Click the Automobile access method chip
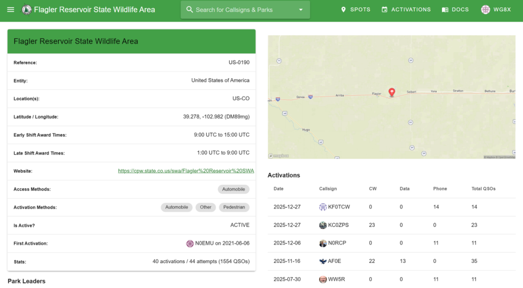Viewport: 523px width, 288px height. tap(233, 189)
